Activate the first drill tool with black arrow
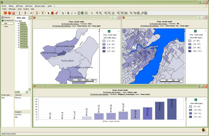Screen dimensions: 209x136 (x=20, y=13)
